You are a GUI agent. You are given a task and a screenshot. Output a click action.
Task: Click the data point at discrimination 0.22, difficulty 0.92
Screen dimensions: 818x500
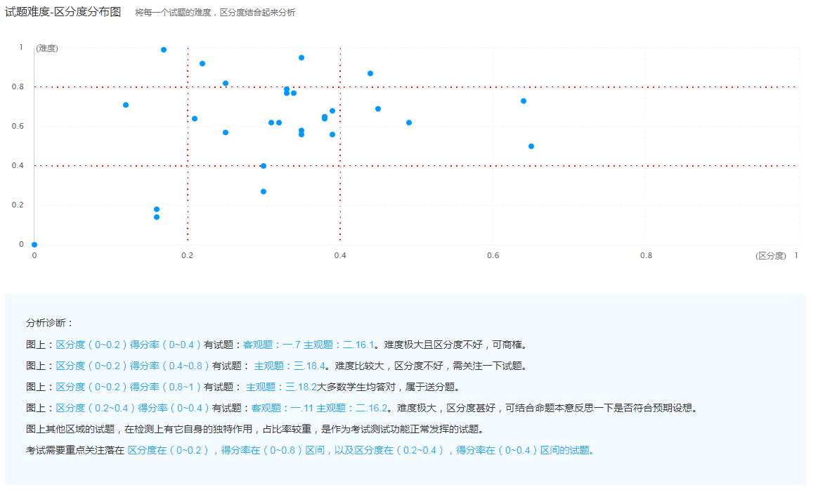(202, 64)
